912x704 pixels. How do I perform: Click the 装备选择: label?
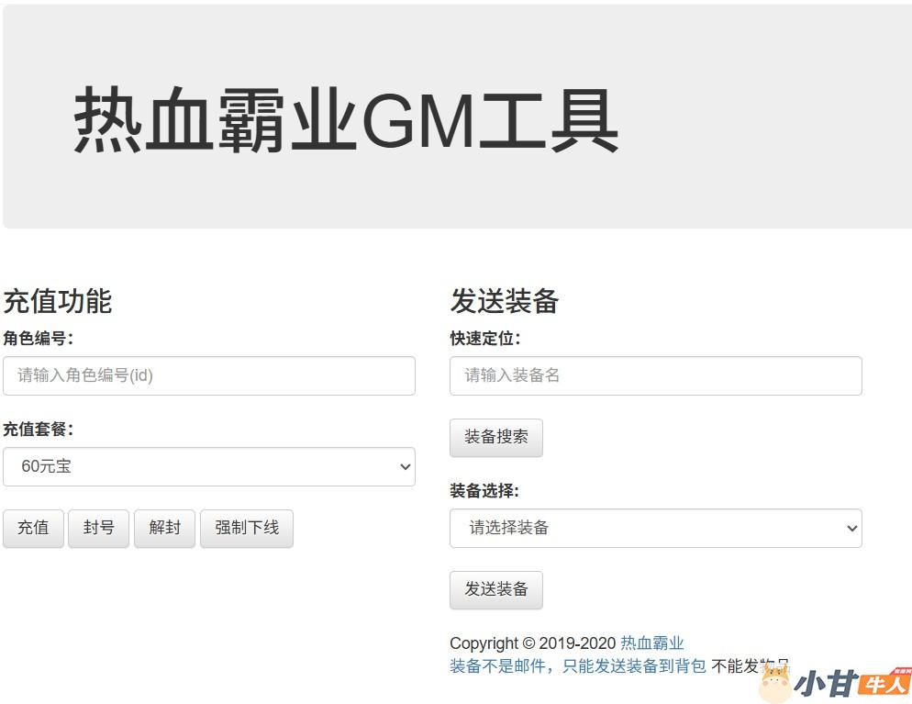(484, 490)
